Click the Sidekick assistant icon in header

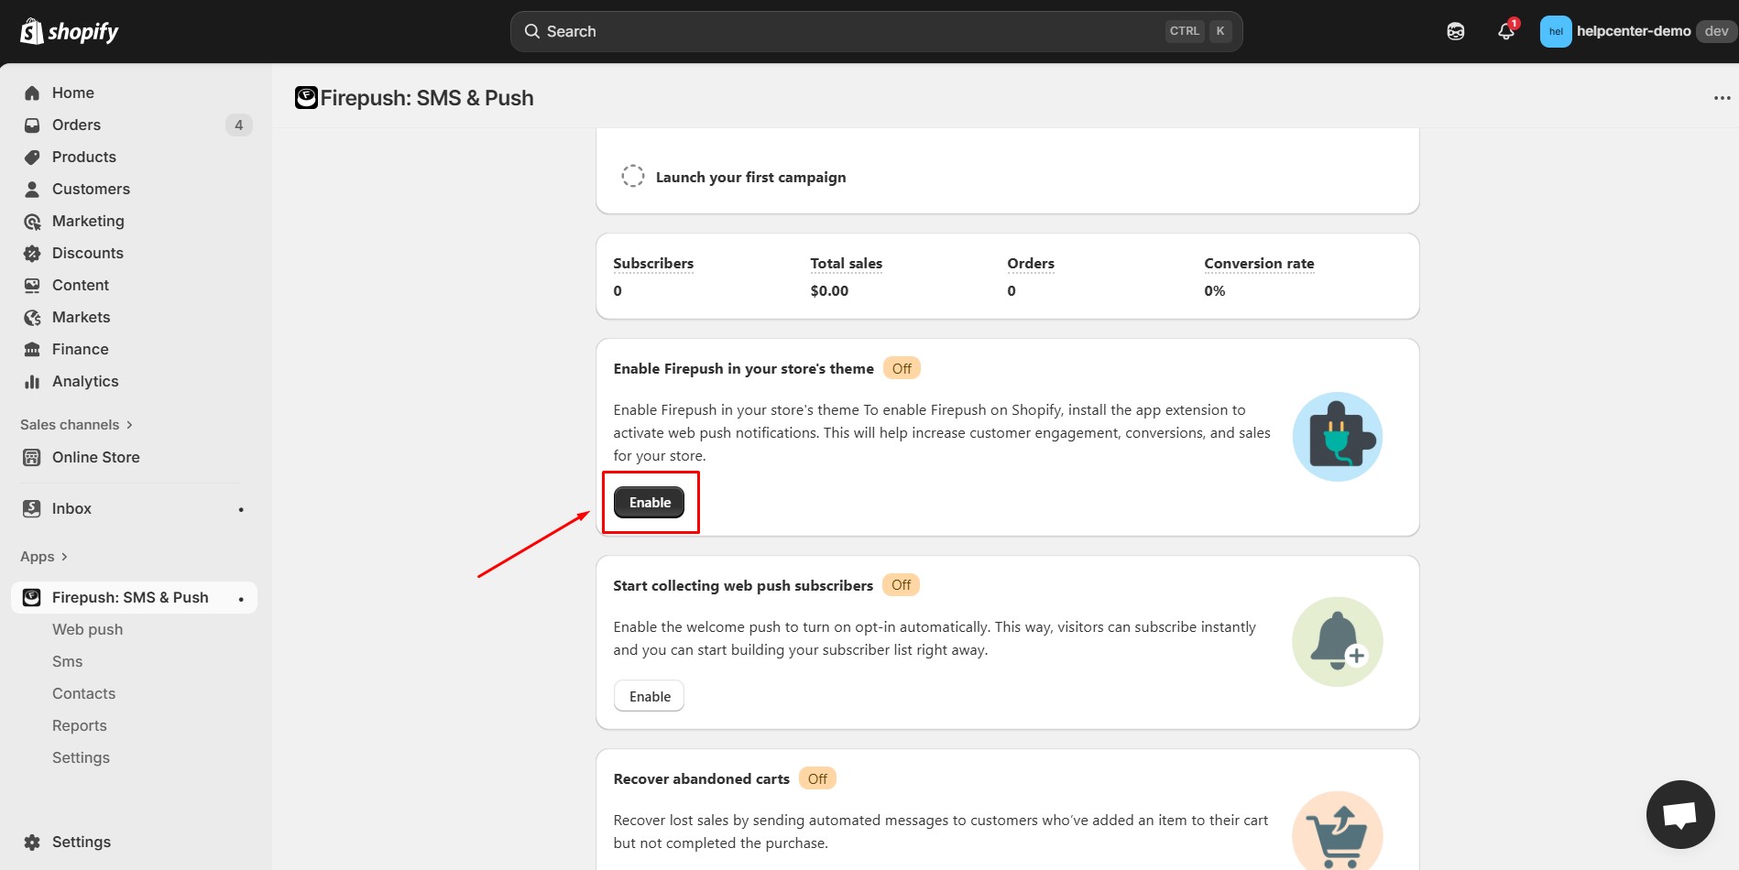click(x=1455, y=32)
